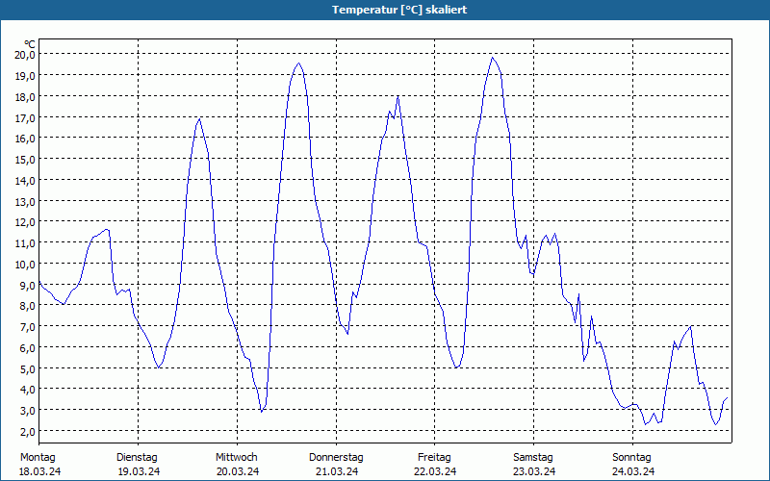
Task: Click the Freitag day label
Action: click(x=435, y=458)
